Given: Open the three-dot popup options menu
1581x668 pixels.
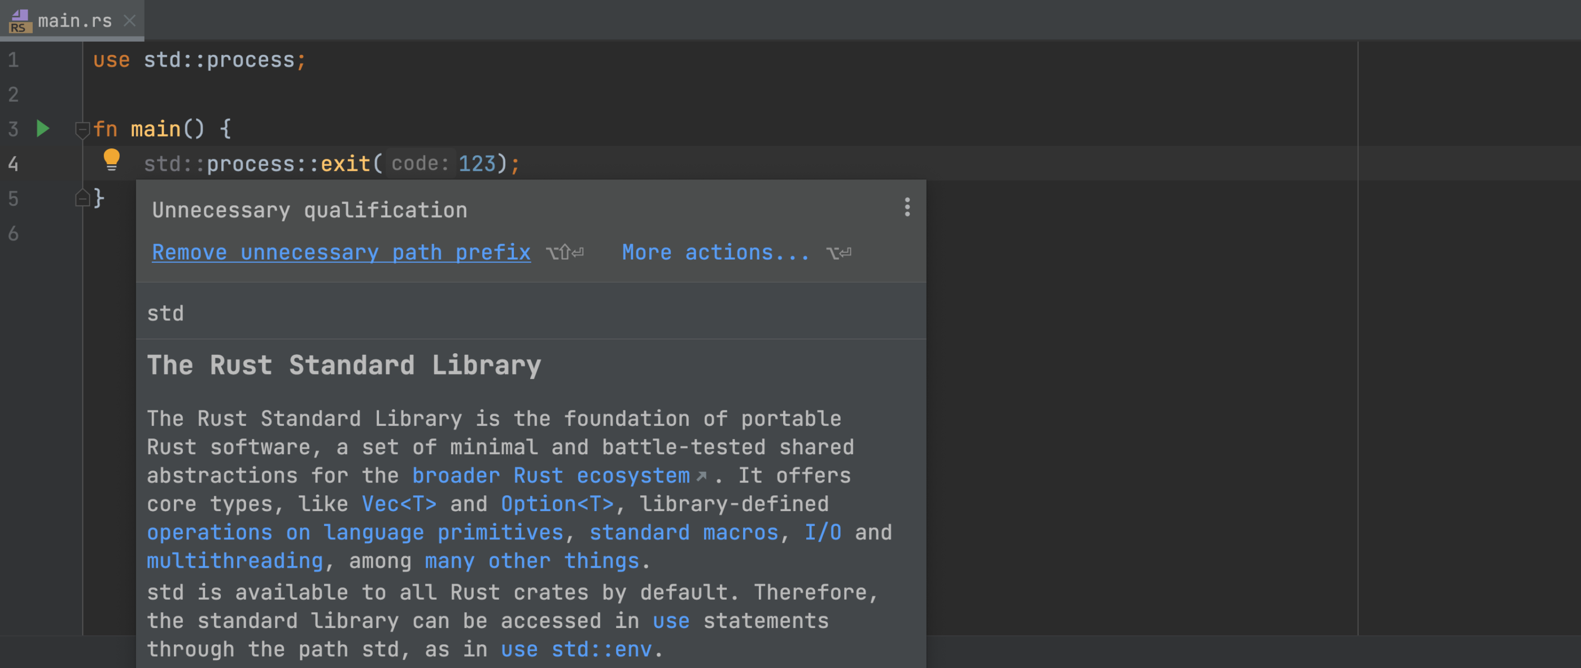Looking at the screenshot, I should [x=906, y=207].
